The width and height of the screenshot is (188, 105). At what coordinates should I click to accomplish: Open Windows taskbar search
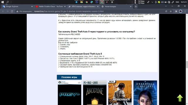point(8,2)
